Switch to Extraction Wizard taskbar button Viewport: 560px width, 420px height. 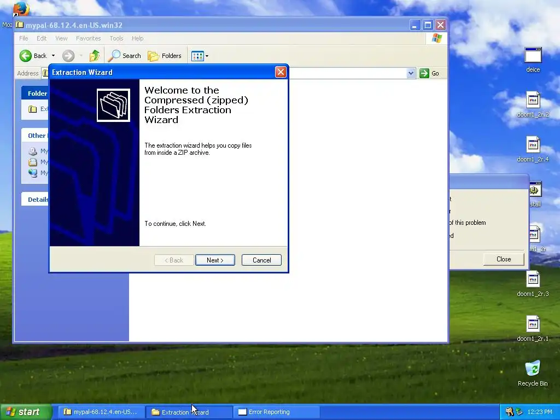(x=189, y=412)
